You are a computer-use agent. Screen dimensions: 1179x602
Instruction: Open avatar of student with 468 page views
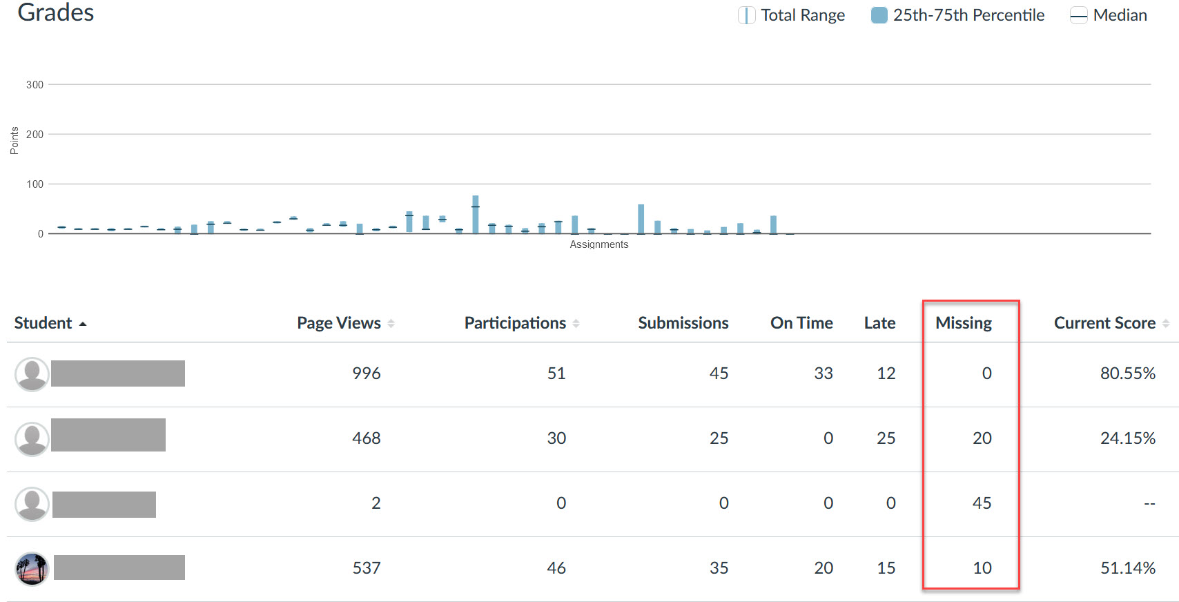pyautogui.click(x=32, y=439)
